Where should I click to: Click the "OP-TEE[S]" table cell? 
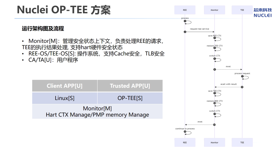pyautogui.click(x=130, y=98)
